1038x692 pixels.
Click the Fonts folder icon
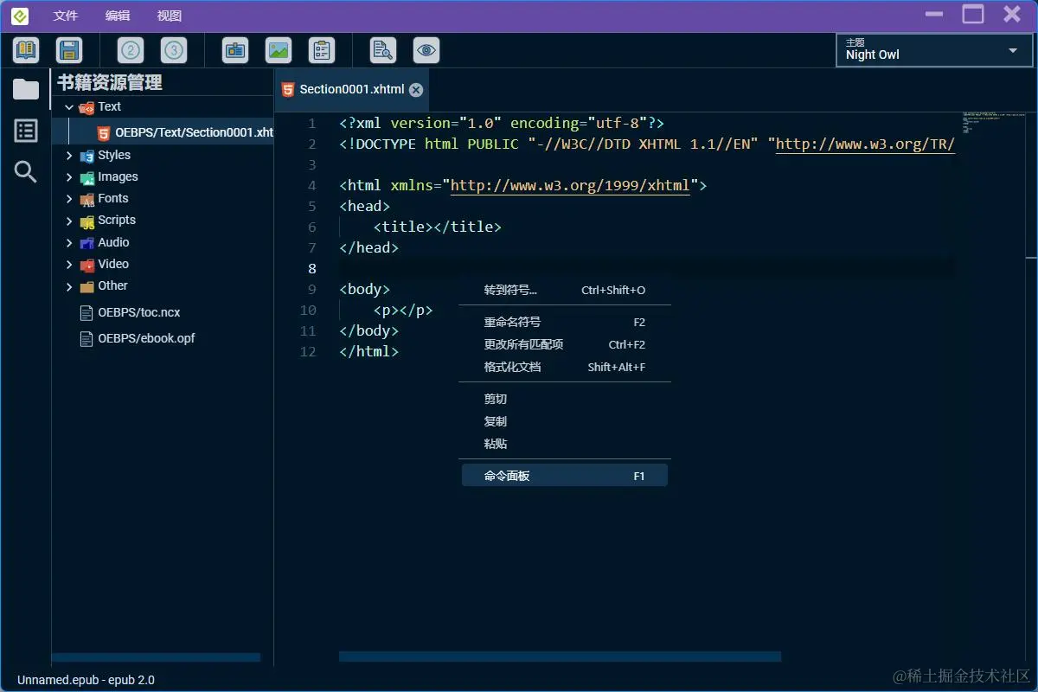[x=86, y=199]
